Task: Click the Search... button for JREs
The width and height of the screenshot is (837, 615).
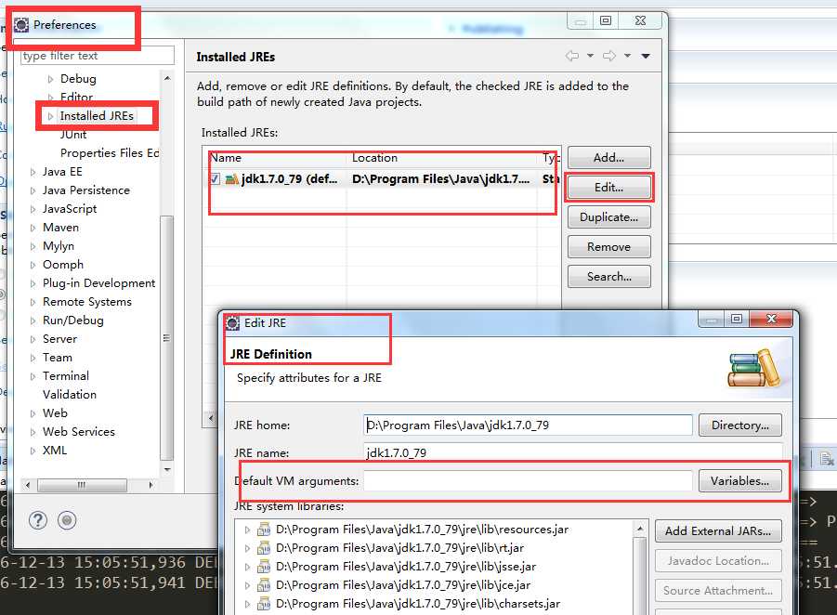Action: click(609, 277)
